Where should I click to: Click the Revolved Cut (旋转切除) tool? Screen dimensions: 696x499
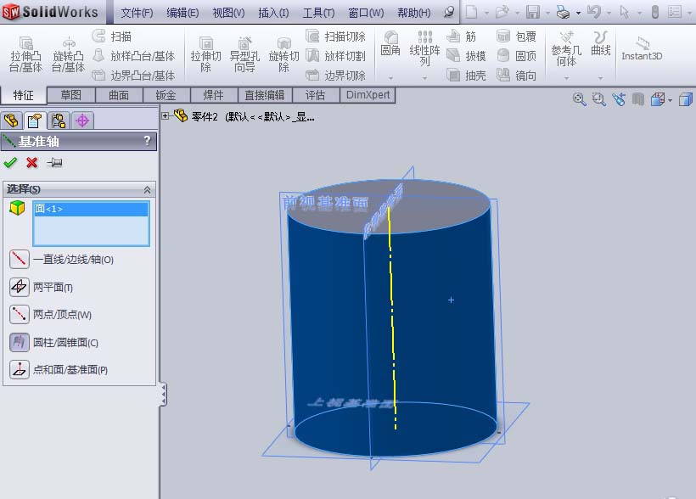coord(283,54)
